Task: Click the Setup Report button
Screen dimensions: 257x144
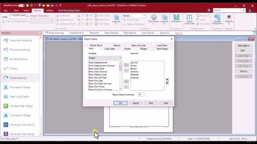Action: [x=243, y=46]
